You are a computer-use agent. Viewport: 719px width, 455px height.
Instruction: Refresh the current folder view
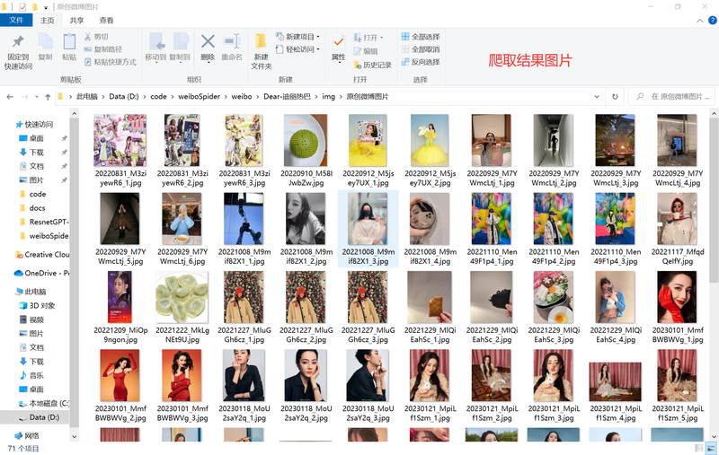tap(615, 97)
